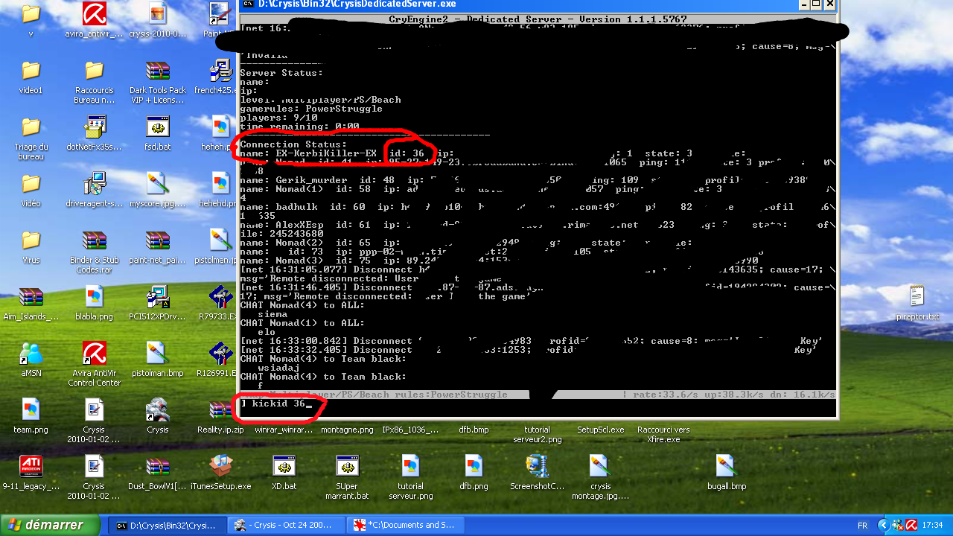Open Aim_Islands archive icon

tap(31, 297)
